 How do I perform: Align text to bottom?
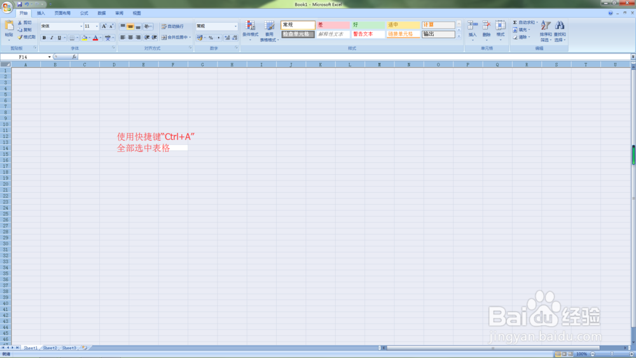click(x=138, y=26)
